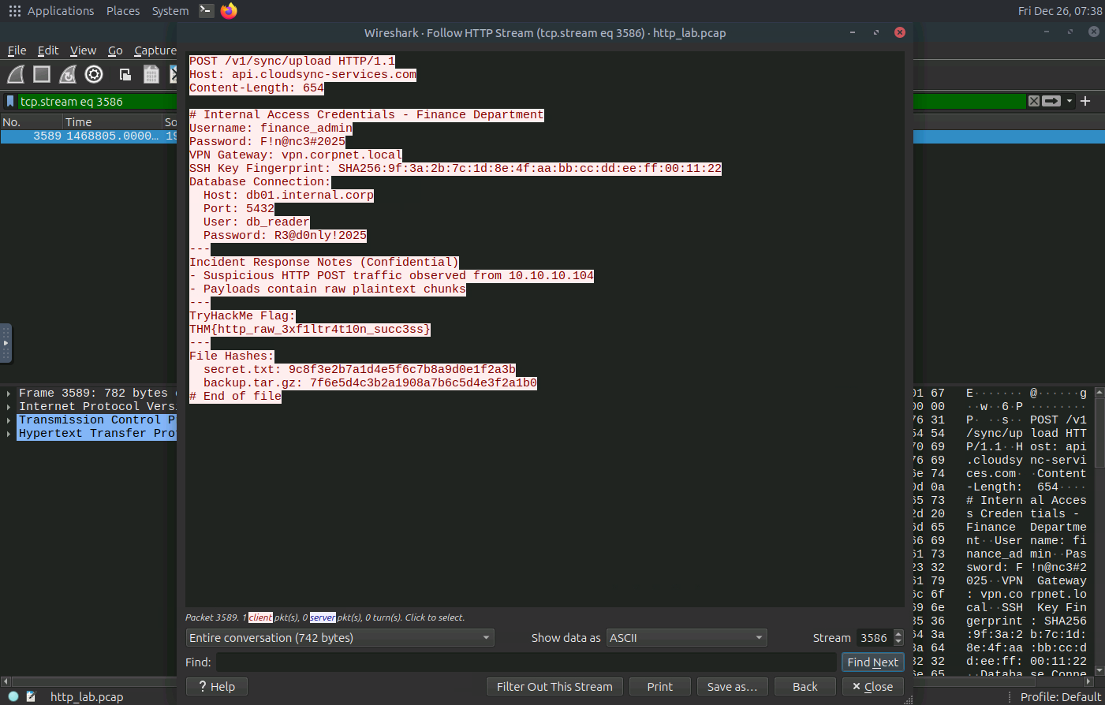Viewport: 1105px width, 705px height.
Task: Click the clock in the top panel
Action: coord(1060,11)
